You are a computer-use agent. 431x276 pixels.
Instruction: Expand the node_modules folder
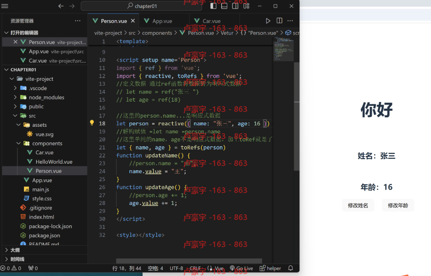coord(15,97)
